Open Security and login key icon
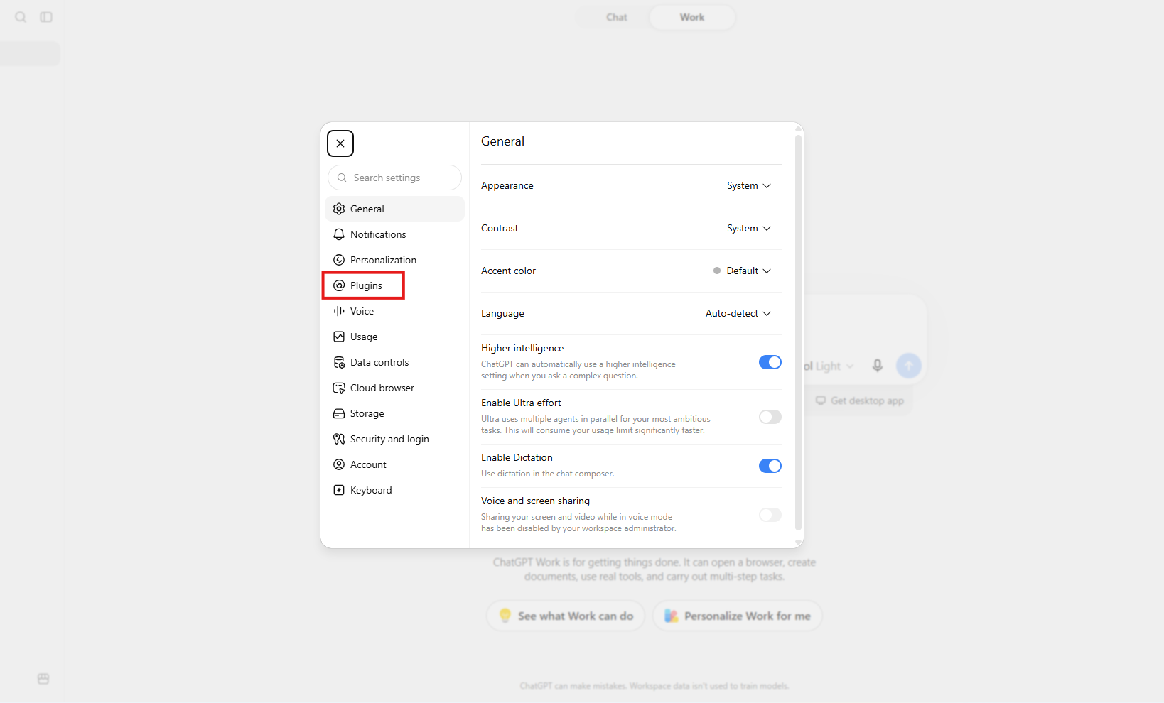Viewport: 1164px width, 703px height. click(339, 439)
